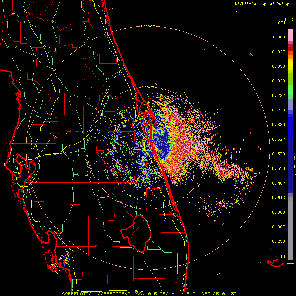
Task: Select the 0.893 color scale value
Action: pos(279,66)
